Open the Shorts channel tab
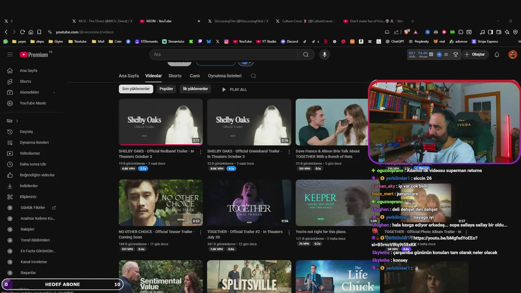Viewport: 521px width, 293px height. 175,76
